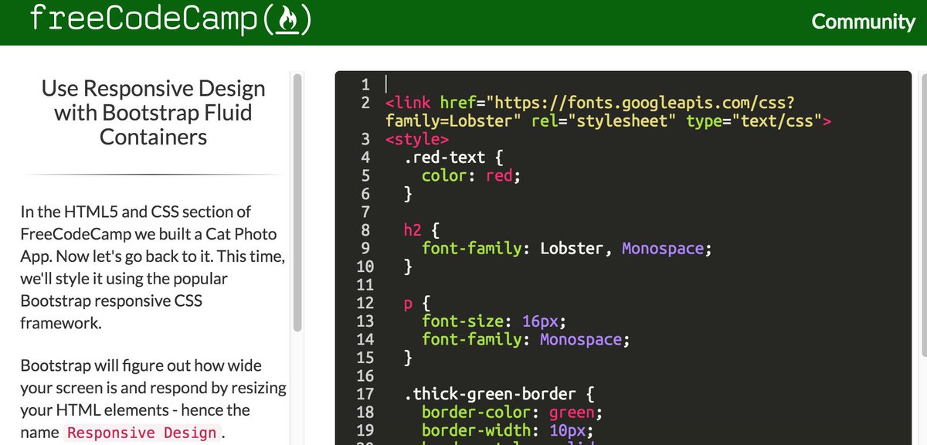This screenshot has width=927, height=445.
Task: Click 'border-color: green;' on line 18
Action: 511,412
